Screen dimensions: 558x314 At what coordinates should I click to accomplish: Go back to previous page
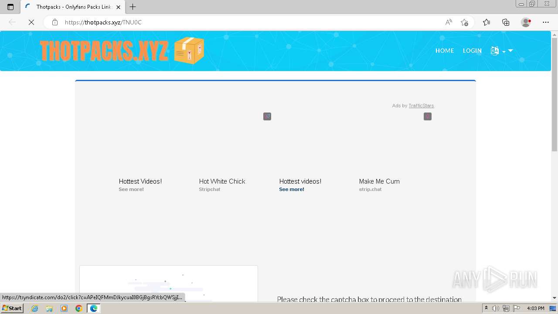tap(12, 22)
